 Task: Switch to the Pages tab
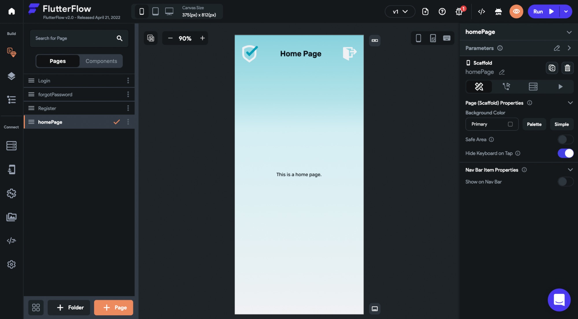(58, 61)
